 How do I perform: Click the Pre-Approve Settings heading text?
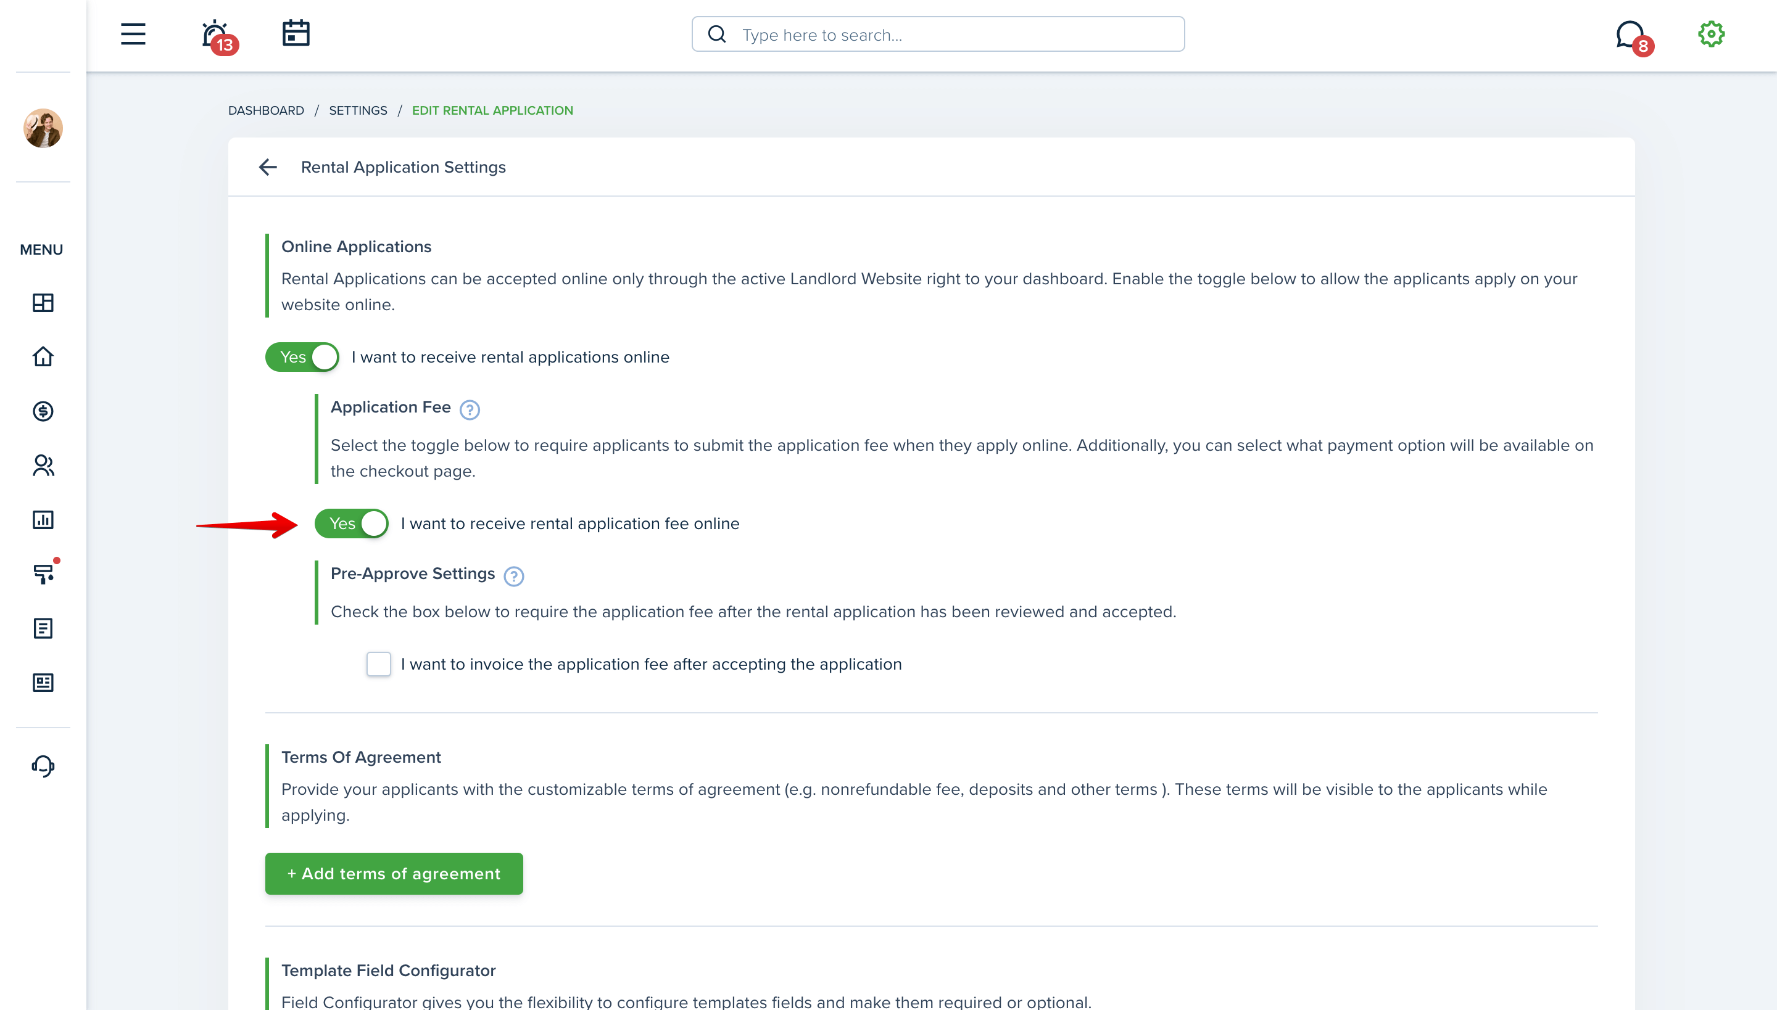pos(412,573)
